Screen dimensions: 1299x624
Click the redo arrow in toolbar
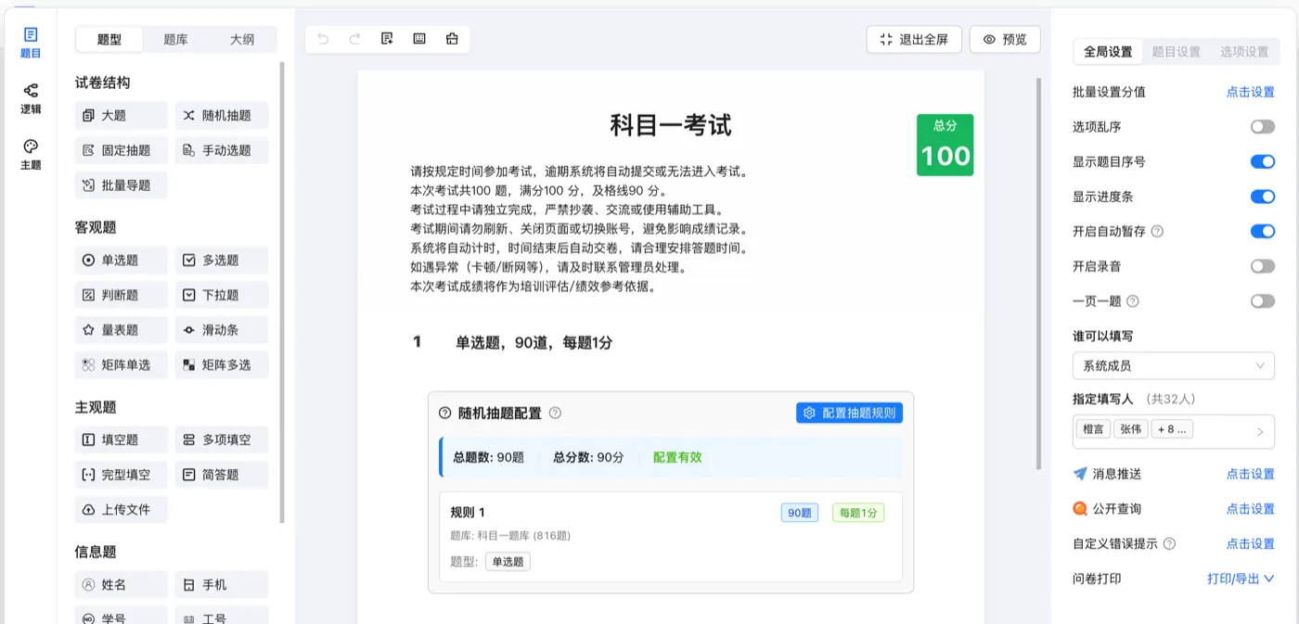[354, 39]
